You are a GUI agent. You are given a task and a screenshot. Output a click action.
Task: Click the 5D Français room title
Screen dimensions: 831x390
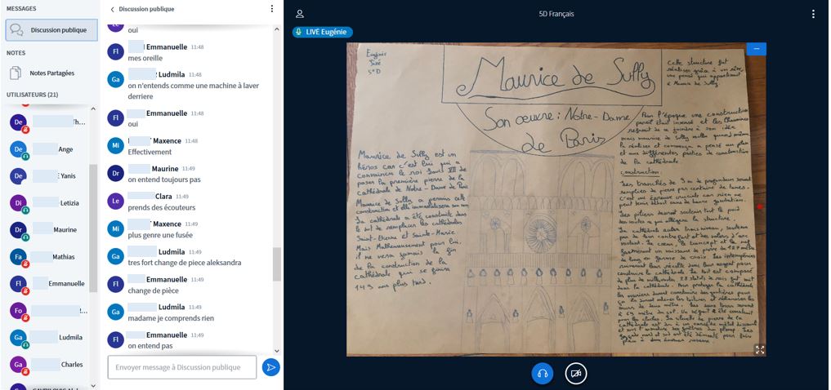[x=556, y=15]
